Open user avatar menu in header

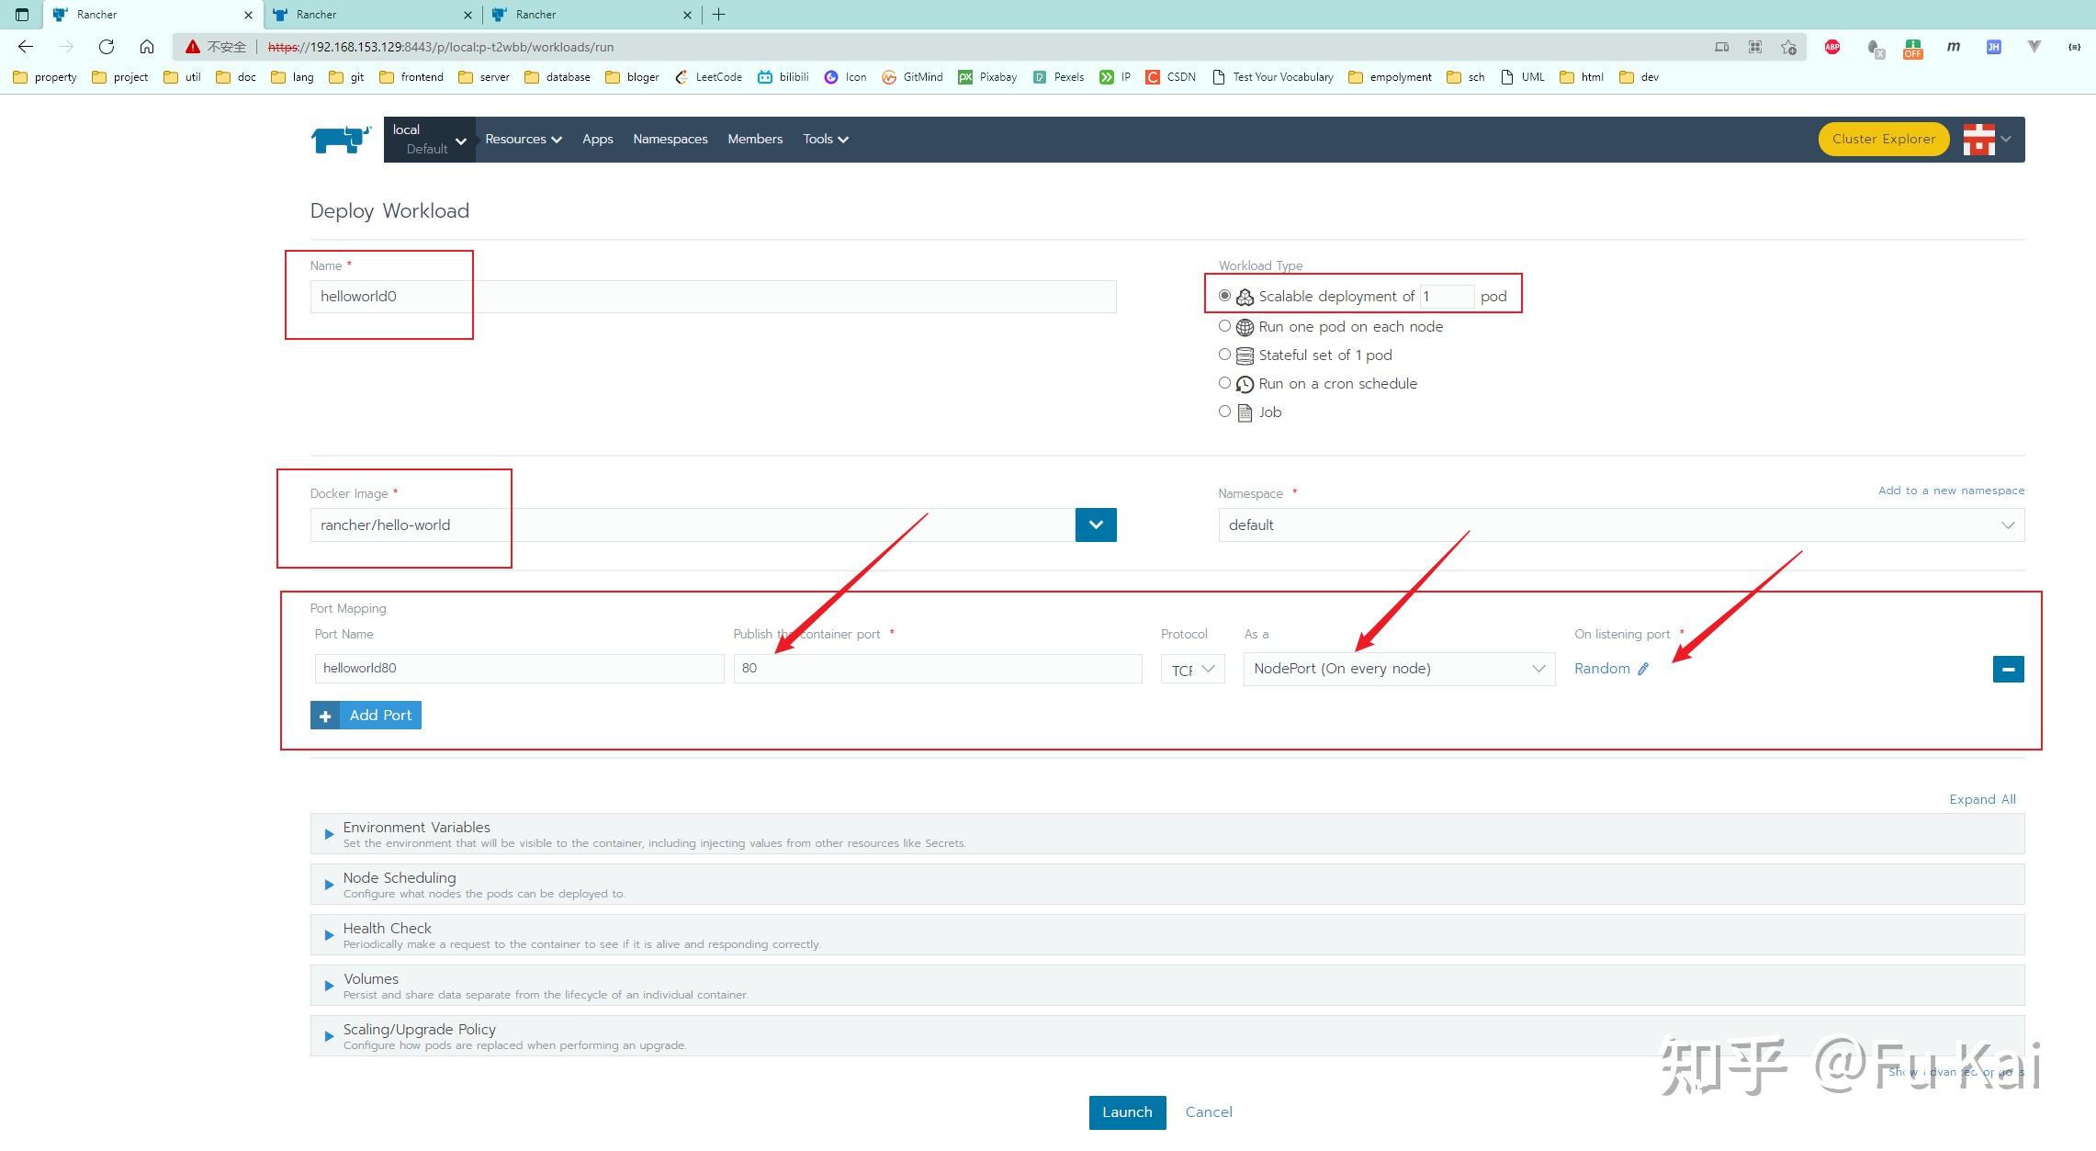click(1987, 140)
